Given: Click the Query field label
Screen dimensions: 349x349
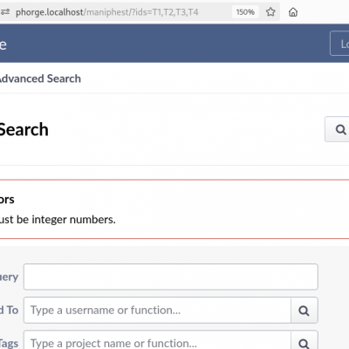Looking at the screenshot, I should coord(9,277).
